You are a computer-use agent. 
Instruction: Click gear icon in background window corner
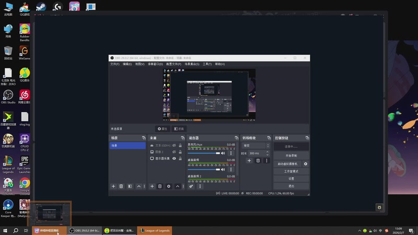click(x=379, y=207)
